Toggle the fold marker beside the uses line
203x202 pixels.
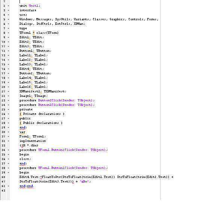pyautogui.click(x=8, y=15)
